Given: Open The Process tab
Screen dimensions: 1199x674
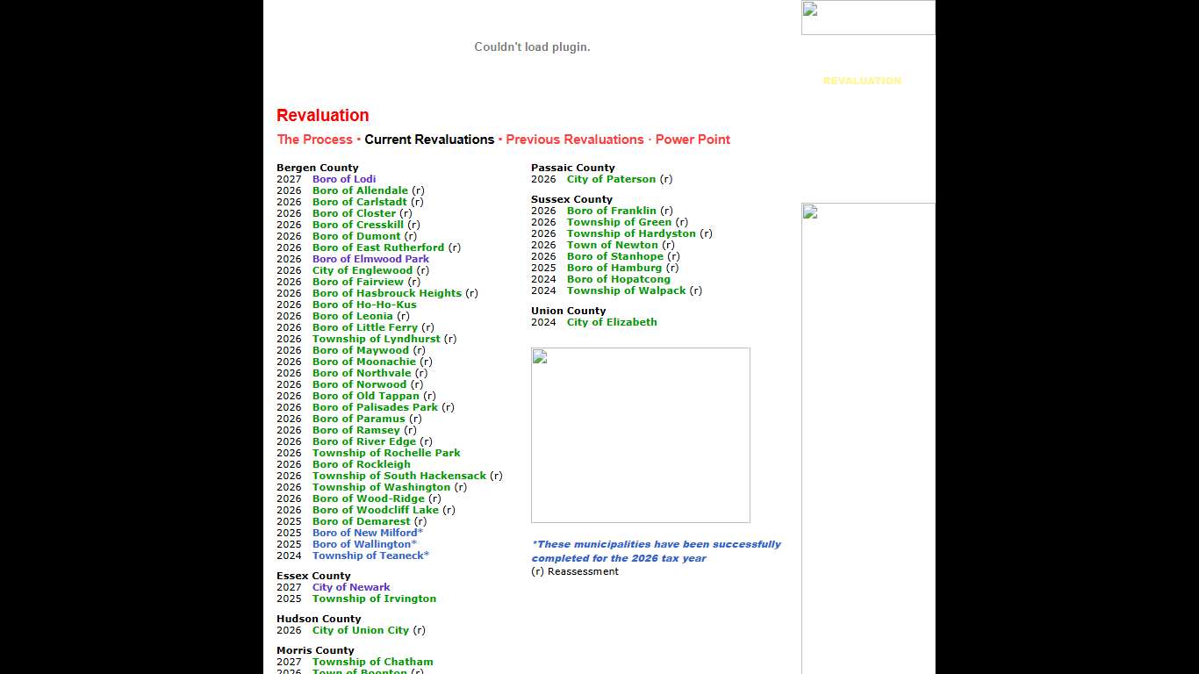Looking at the screenshot, I should (x=314, y=140).
